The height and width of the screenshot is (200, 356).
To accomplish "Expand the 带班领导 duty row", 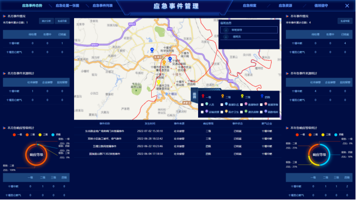I will click(249, 30).
